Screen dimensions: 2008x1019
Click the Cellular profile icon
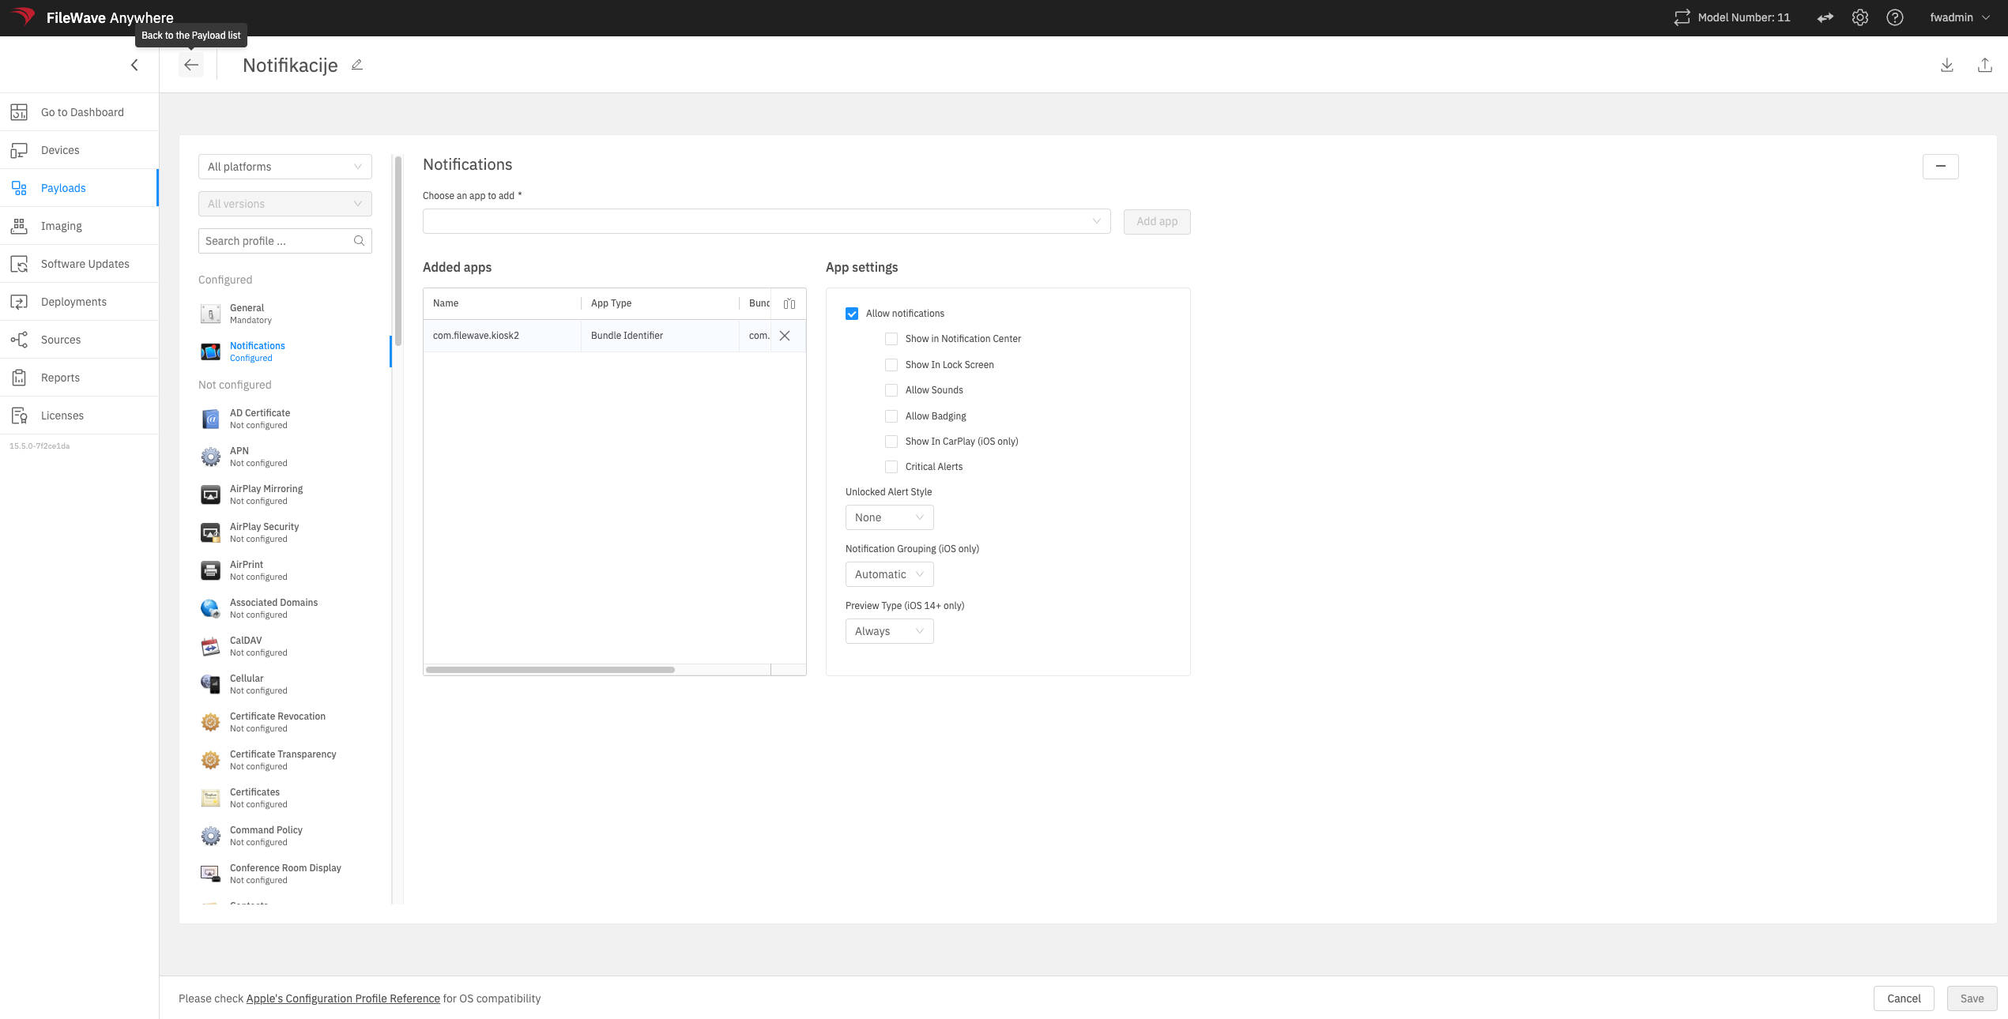tap(210, 684)
